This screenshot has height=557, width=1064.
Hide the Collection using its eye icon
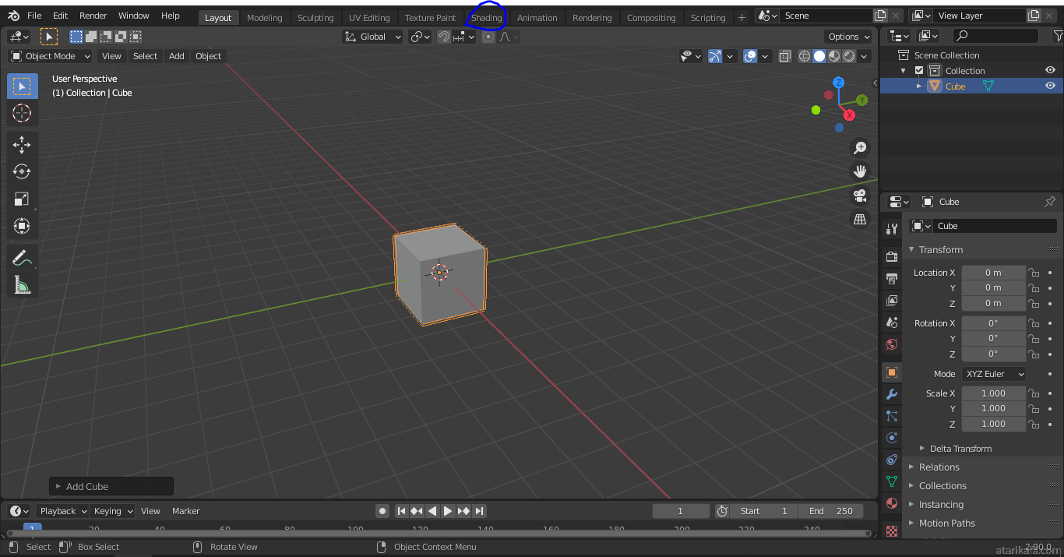[1050, 70]
